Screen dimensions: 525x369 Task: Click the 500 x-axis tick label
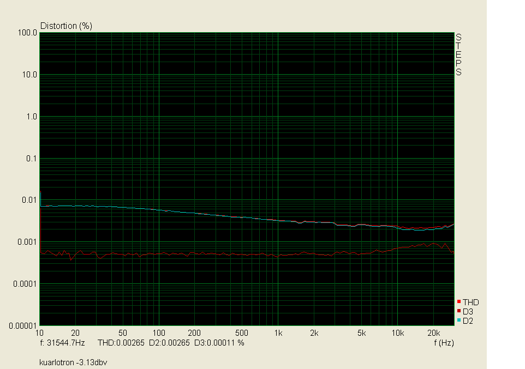(242, 333)
